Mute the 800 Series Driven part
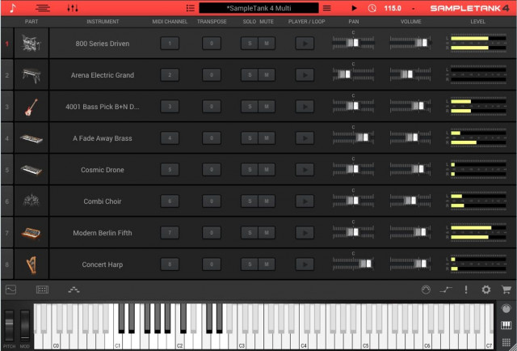This screenshot has height=351, width=517. pos(267,43)
